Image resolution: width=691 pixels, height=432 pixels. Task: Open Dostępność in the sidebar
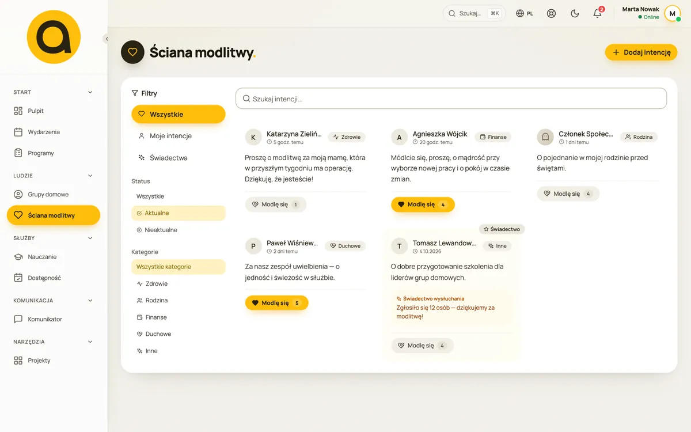coord(54,278)
